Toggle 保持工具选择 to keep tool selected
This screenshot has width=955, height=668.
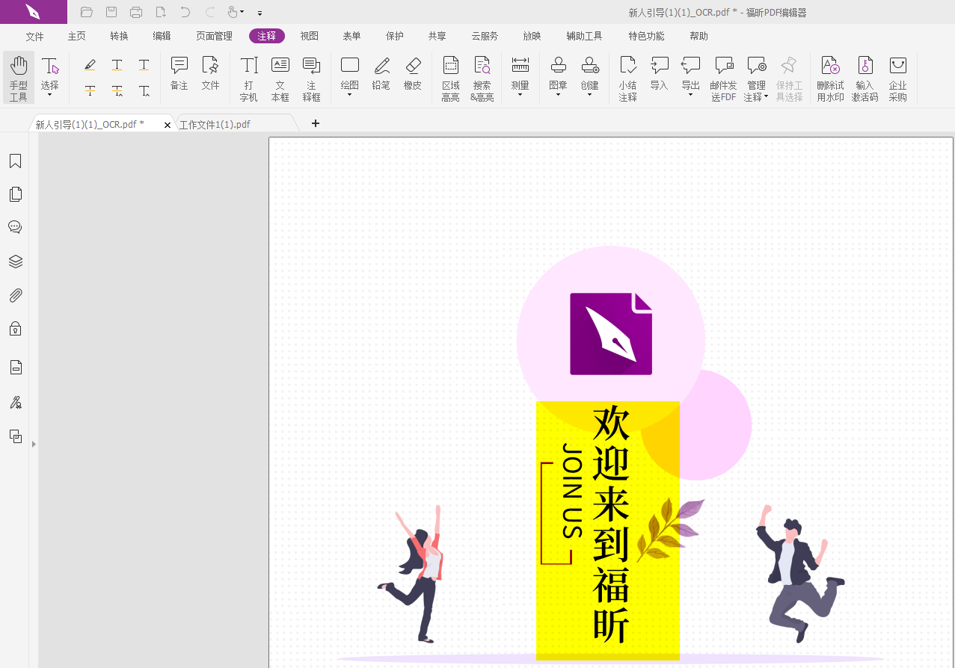789,77
